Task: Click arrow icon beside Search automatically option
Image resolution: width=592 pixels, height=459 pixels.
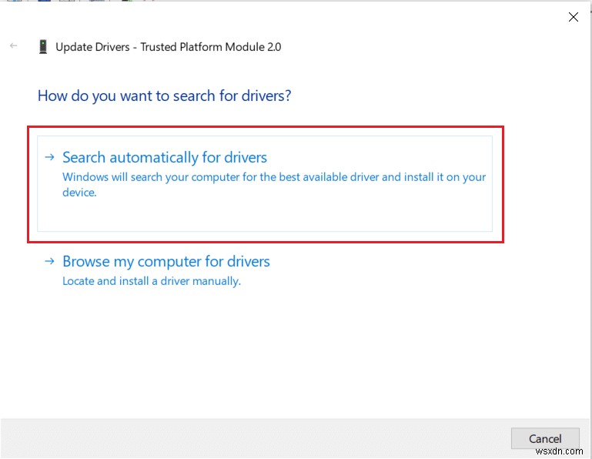Action: pos(49,157)
